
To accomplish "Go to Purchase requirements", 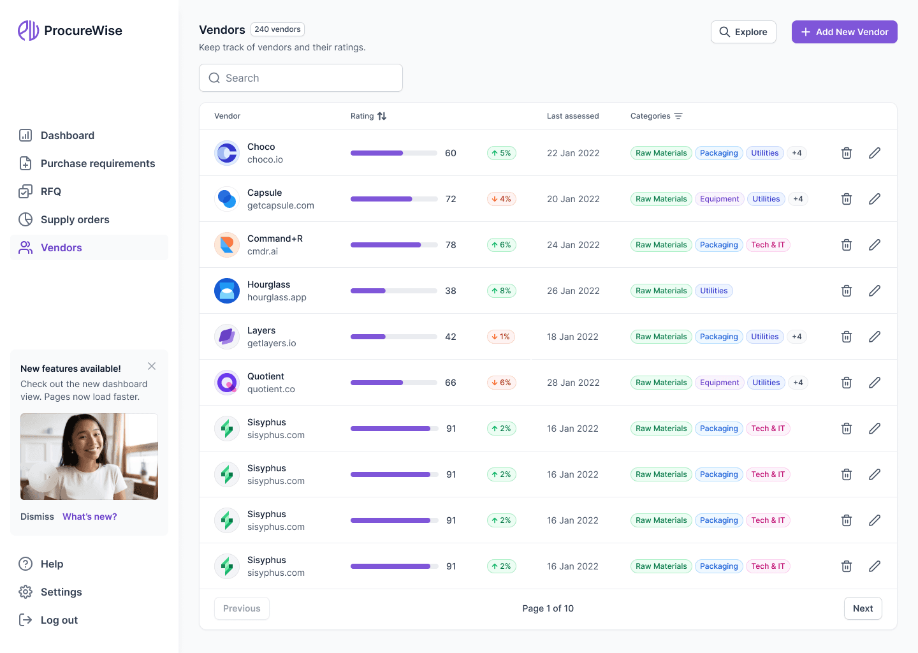I will (89, 163).
